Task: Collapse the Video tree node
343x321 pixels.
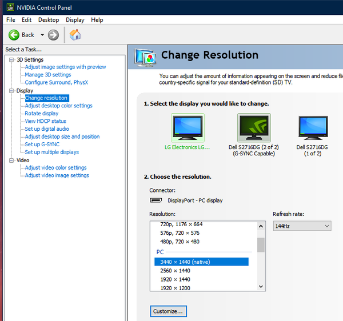Action: (11, 160)
